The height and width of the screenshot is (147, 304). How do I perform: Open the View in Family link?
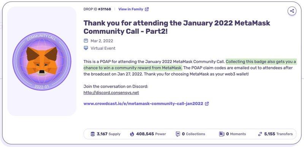tap(131, 9)
